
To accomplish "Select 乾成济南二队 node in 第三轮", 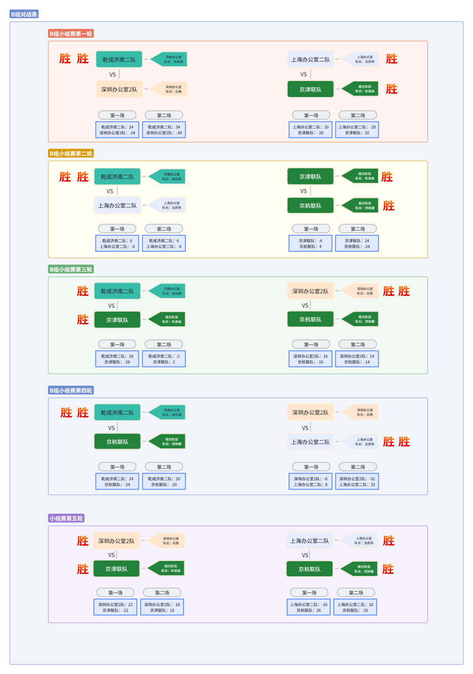I will (117, 291).
